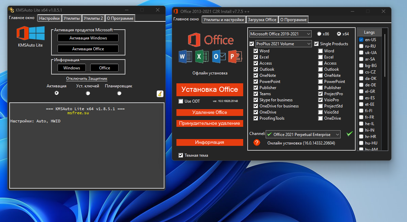Uncheck the VisioPro single product

coord(320,100)
